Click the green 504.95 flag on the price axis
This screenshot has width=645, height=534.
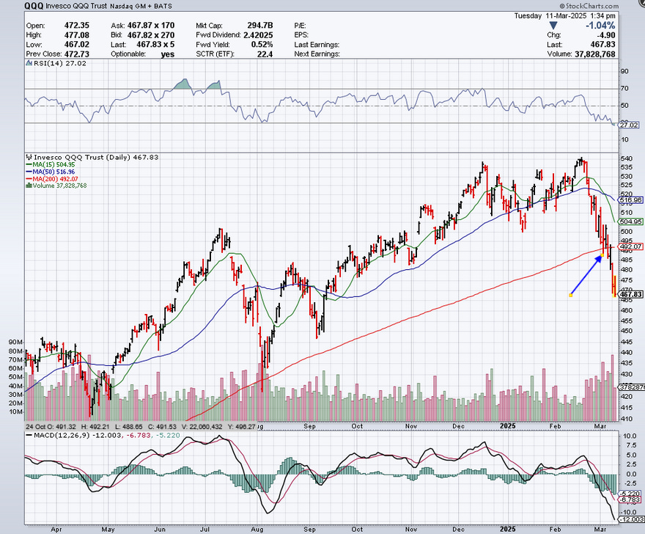(631, 222)
